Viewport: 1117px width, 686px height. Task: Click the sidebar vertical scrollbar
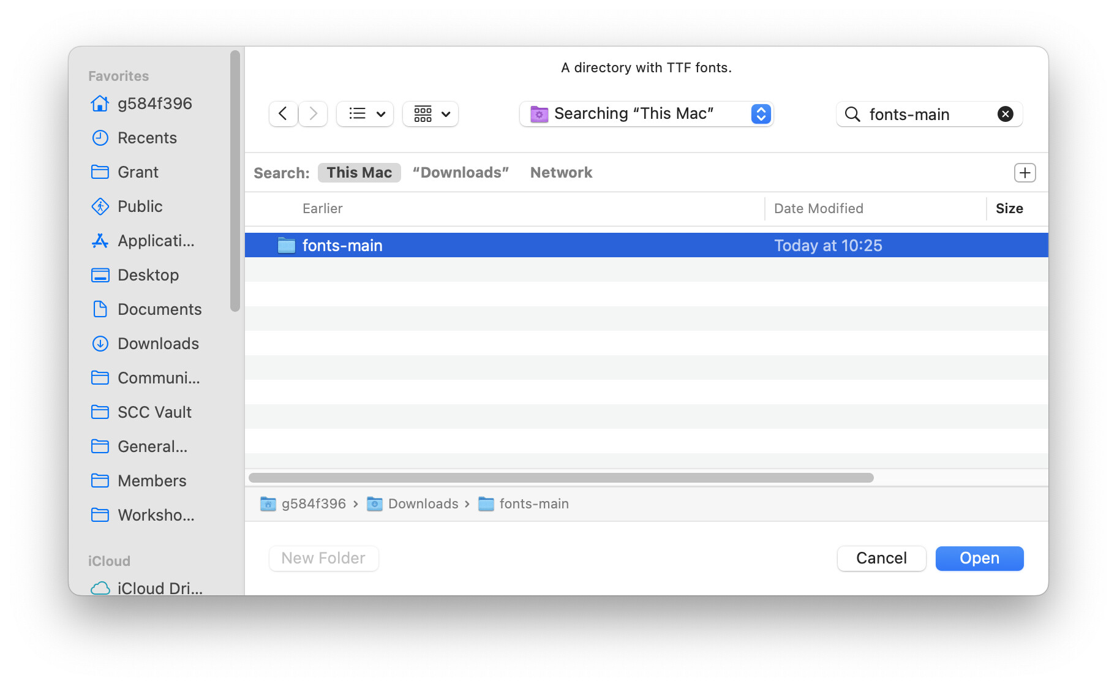click(235, 181)
